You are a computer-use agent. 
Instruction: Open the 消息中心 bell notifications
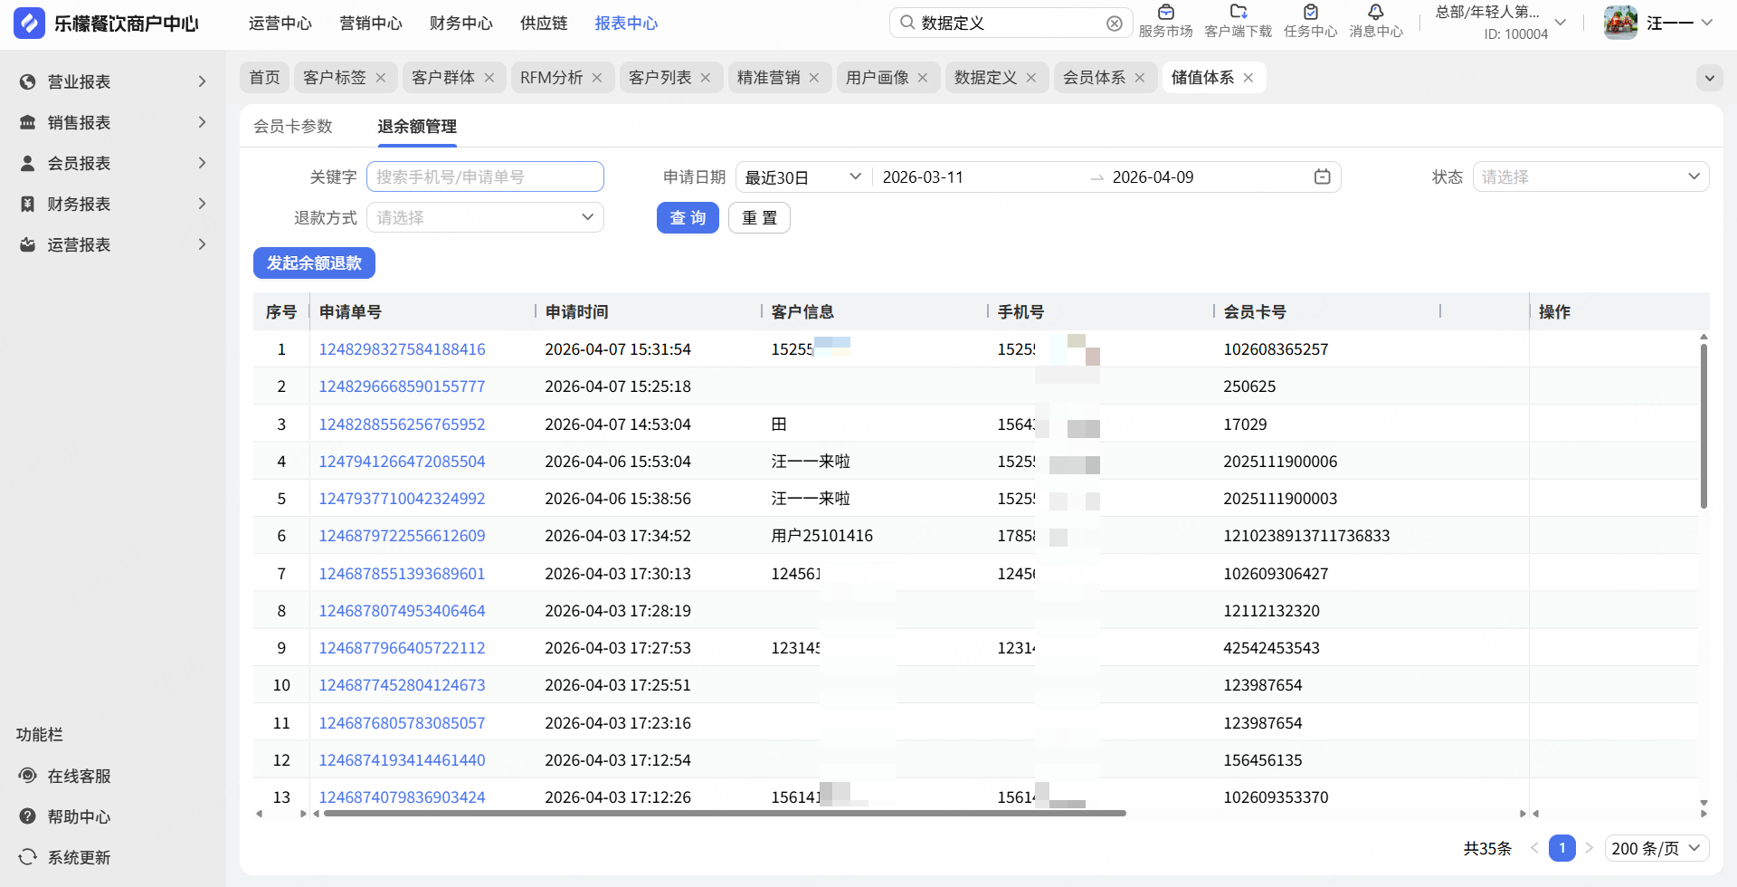tap(1375, 13)
